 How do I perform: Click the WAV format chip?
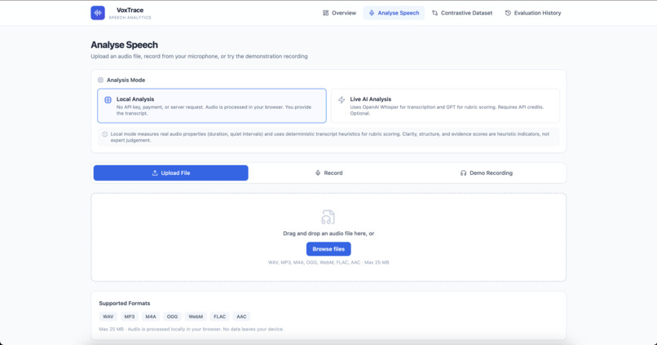[108, 317]
